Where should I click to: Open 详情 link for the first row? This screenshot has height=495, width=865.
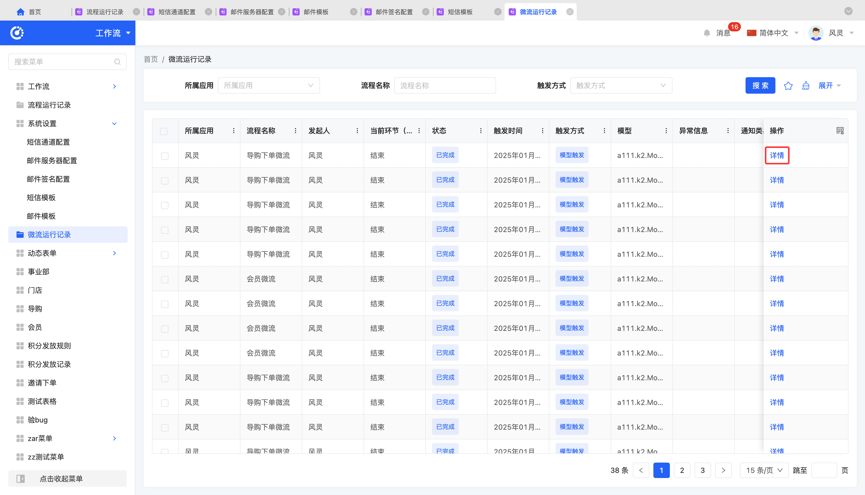click(x=776, y=156)
